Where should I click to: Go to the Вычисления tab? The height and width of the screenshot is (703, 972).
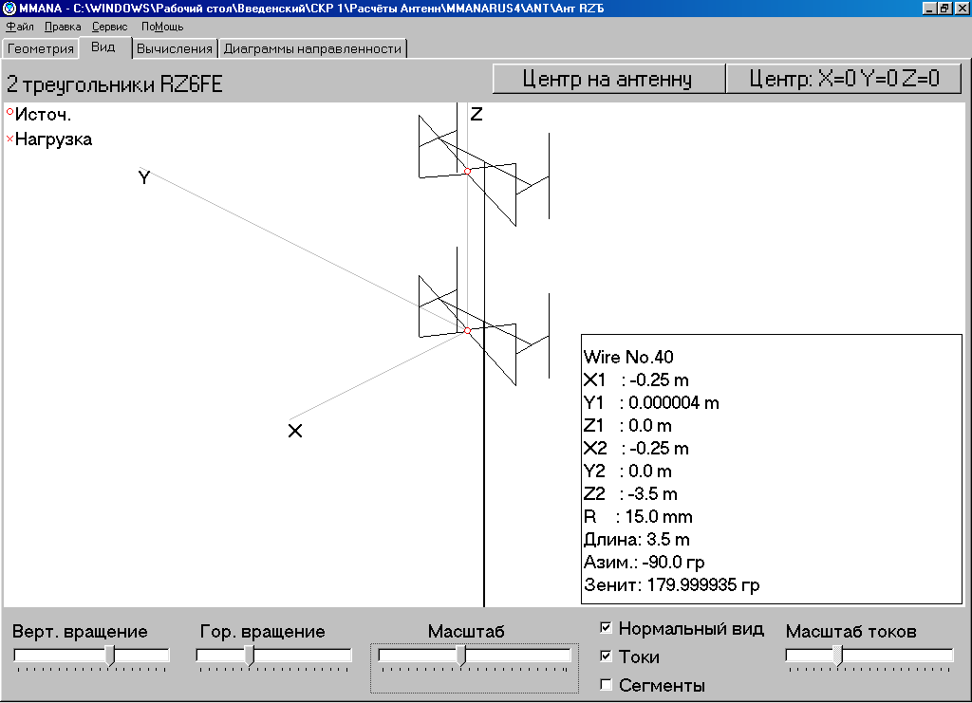pos(175,48)
